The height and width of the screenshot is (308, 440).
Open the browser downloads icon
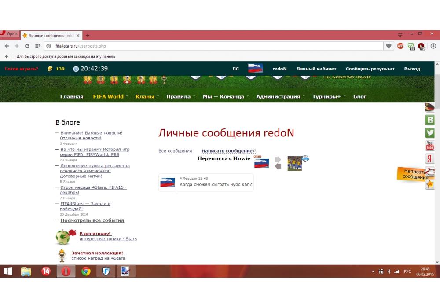[433, 46]
